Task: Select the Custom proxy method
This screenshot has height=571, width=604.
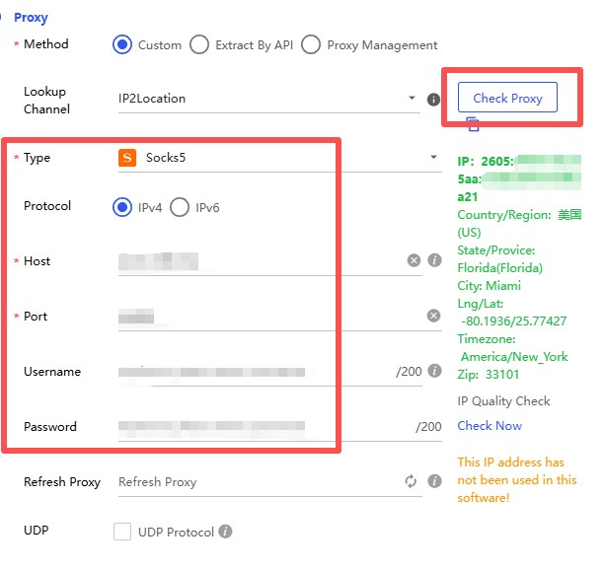Action: [x=122, y=44]
